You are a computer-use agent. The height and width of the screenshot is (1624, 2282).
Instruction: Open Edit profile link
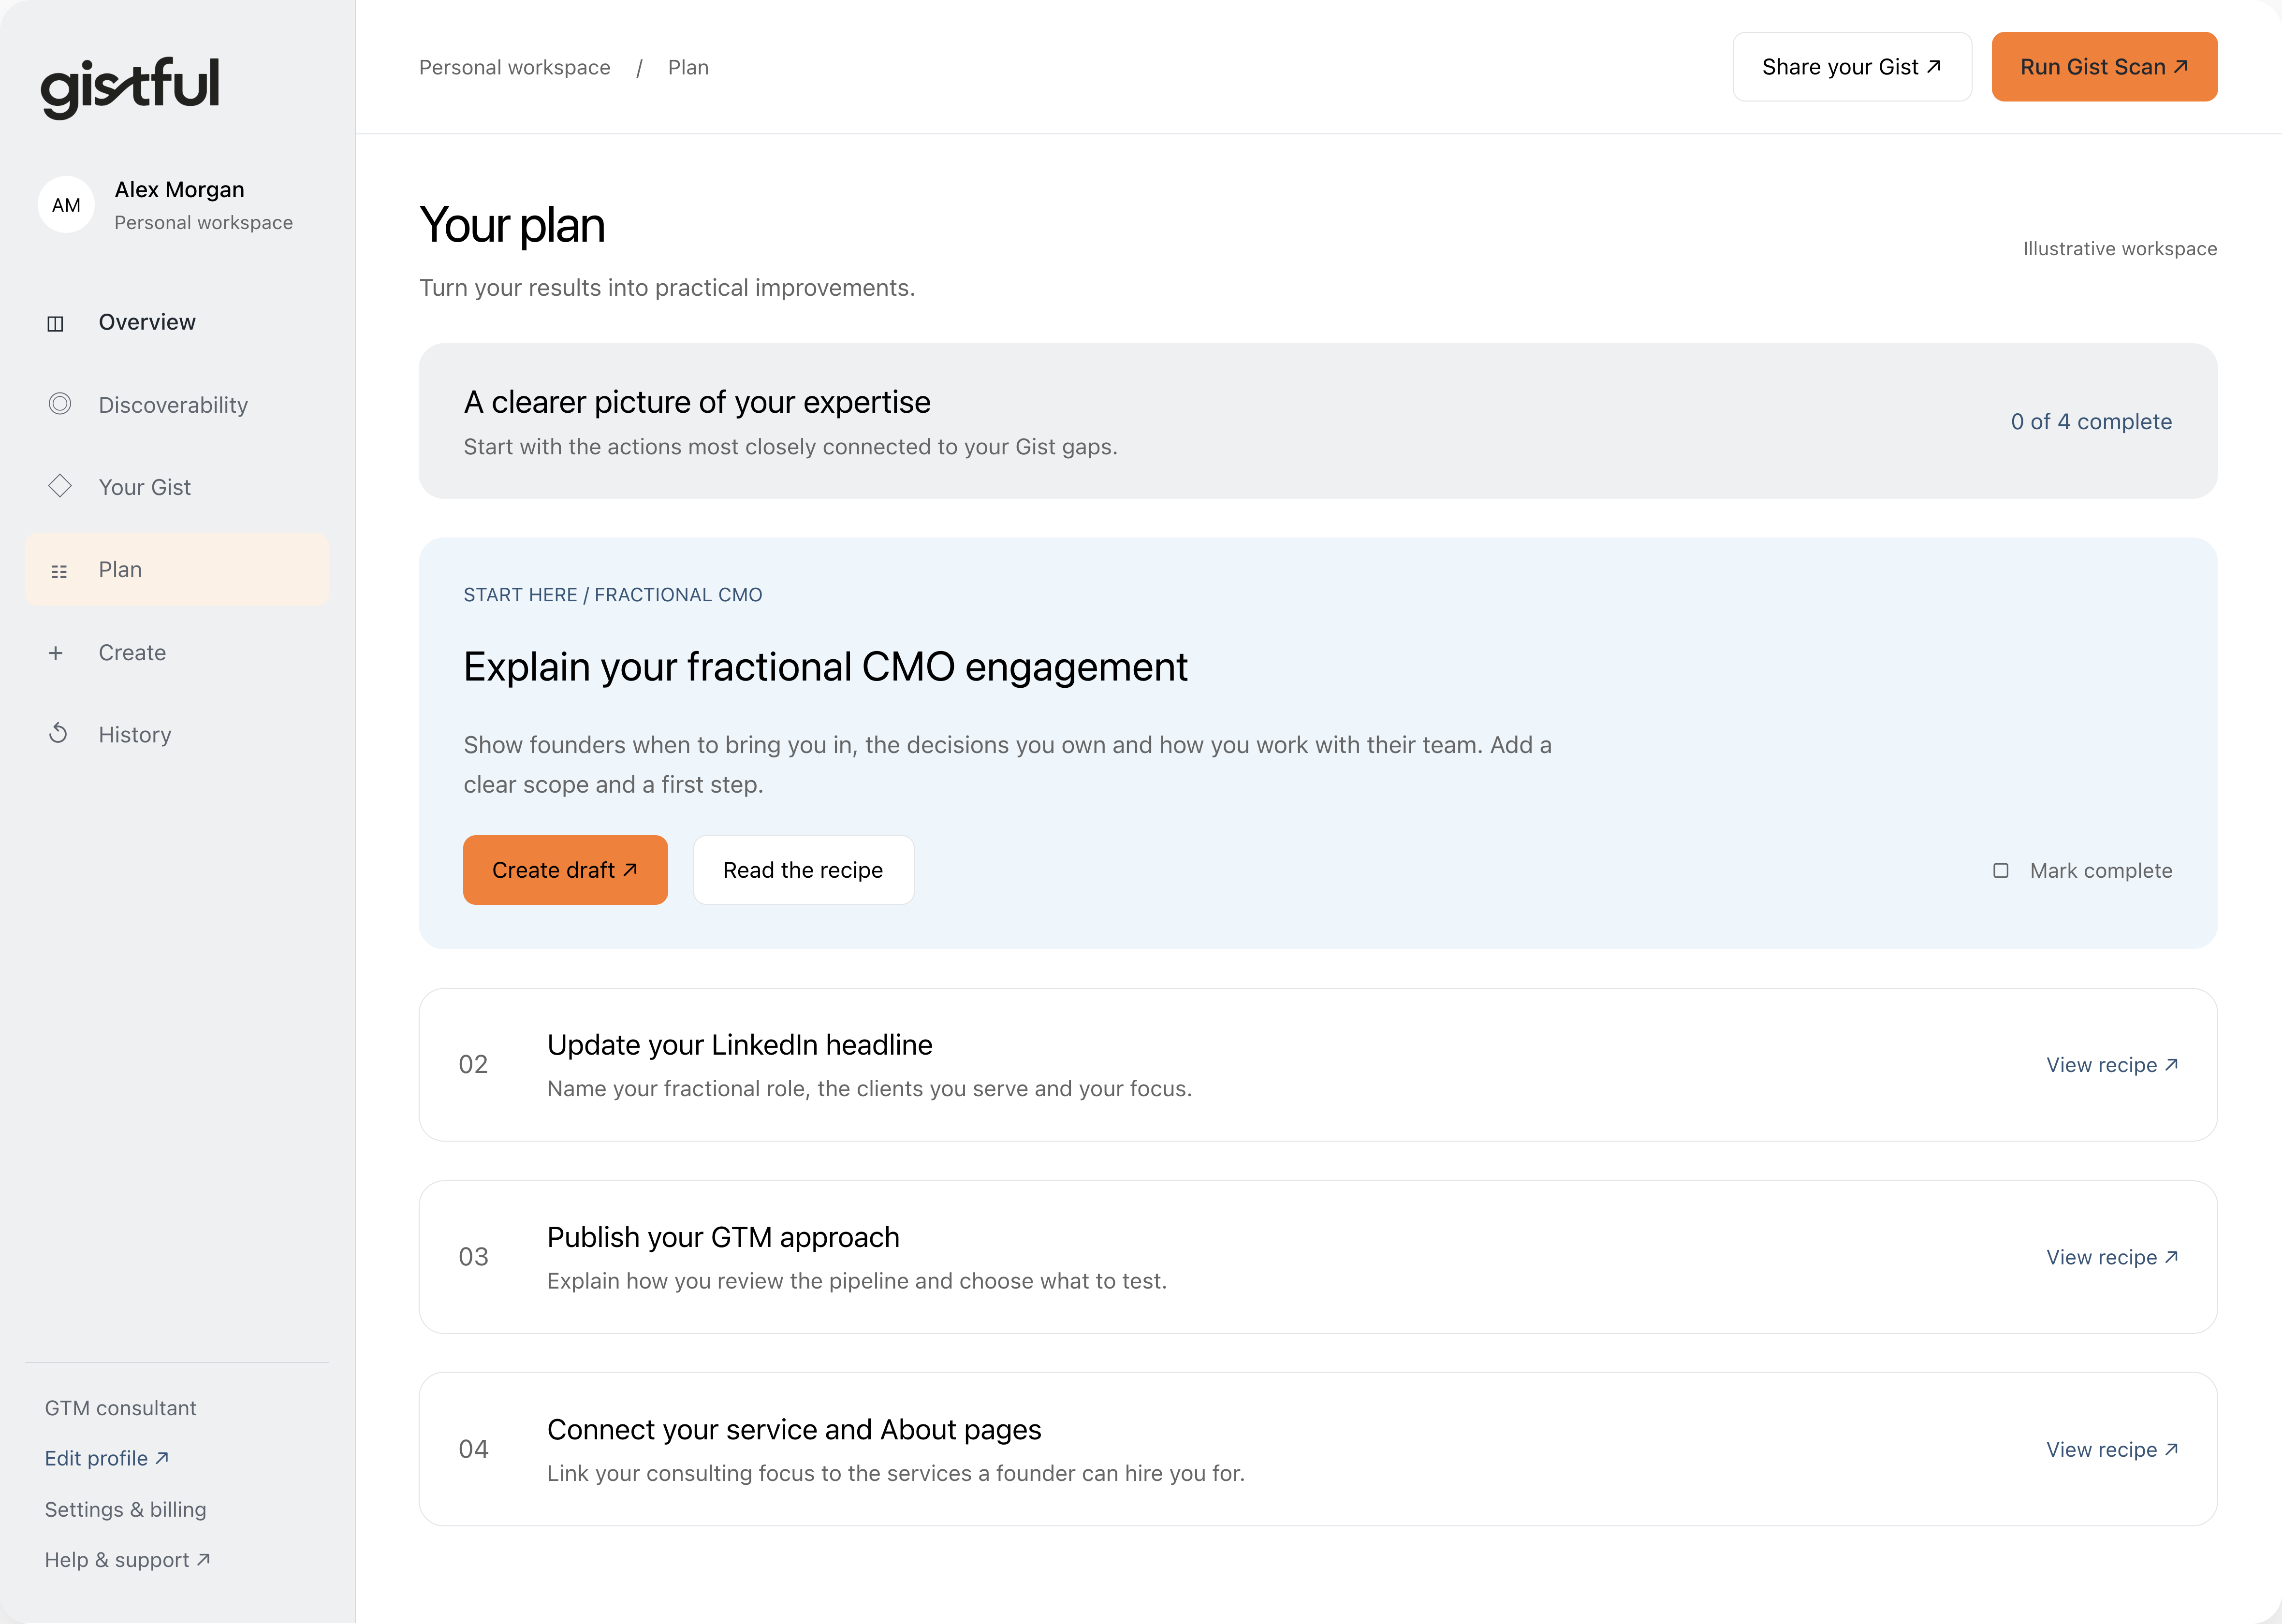107,1458
